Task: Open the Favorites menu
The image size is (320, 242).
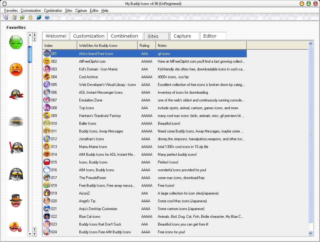Action: [x=11, y=11]
